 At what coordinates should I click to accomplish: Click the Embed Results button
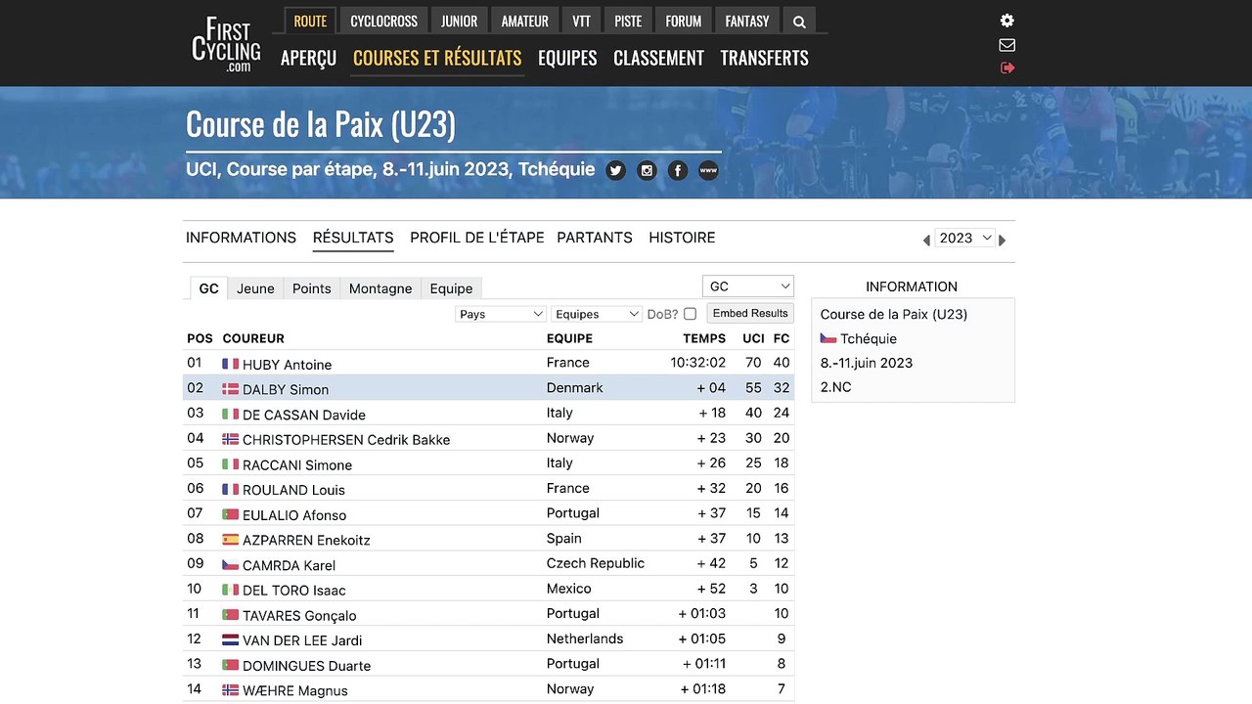750,313
